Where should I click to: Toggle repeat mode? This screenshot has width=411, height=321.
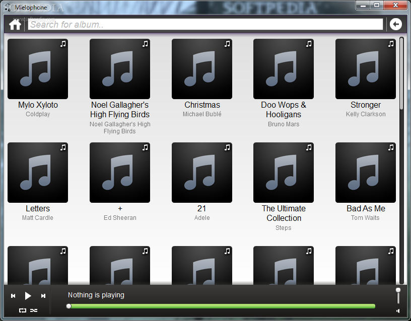[x=23, y=310]
